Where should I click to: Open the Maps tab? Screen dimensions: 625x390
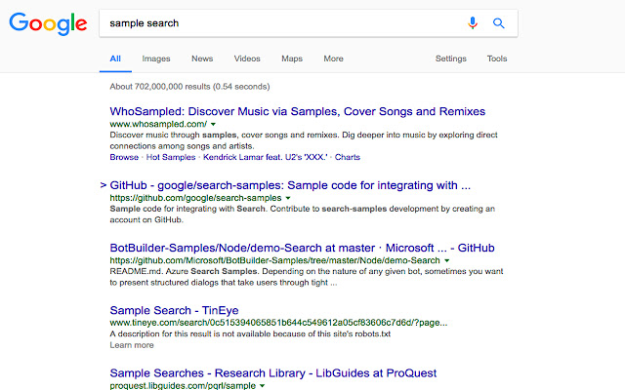tap(292, 58)
